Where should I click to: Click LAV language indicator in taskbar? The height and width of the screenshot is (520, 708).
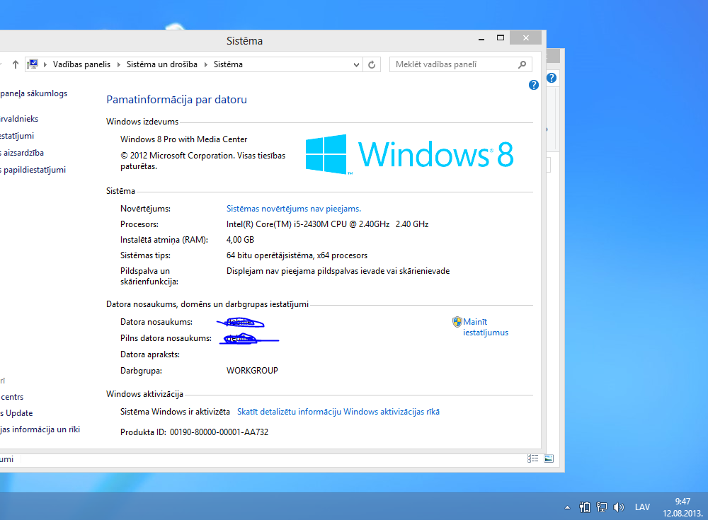click(642, 507)
